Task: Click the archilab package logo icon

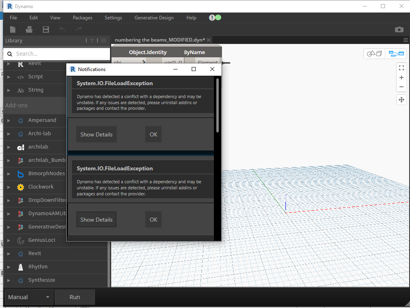Action: point(20,147)
